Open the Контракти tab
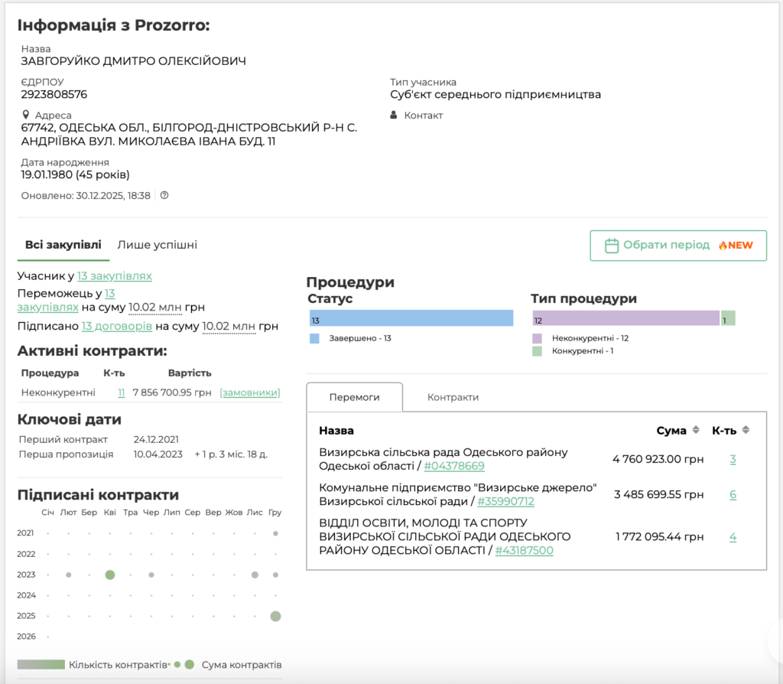This screenshot has width=783, height=684. (x=453, y=397)
